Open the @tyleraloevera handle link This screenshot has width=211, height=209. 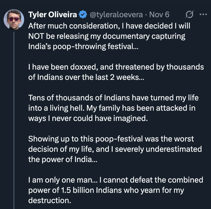116,15
